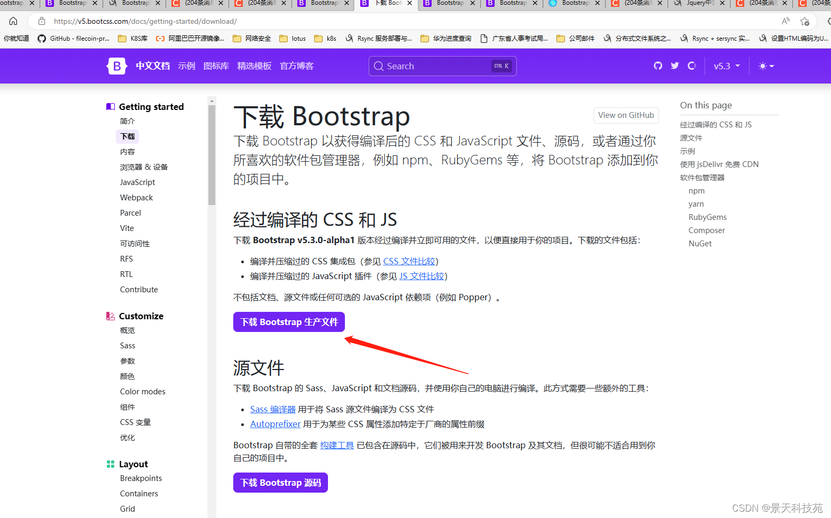Viewport: 831px width, 518px height.
Task: Open the Rsync + sersync bookmark
Action: point(715,39)
